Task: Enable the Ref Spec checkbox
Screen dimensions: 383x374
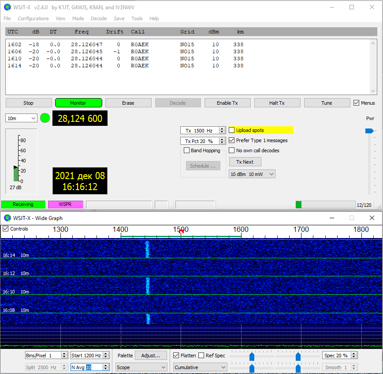Action: [201, 355]
